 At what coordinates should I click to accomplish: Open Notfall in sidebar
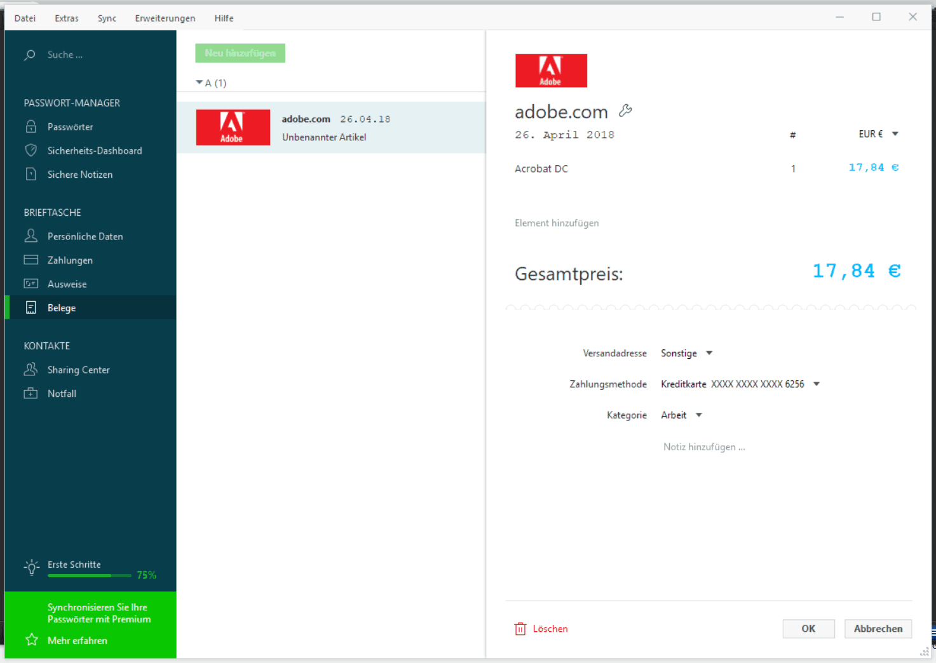(x=90, y=393)
